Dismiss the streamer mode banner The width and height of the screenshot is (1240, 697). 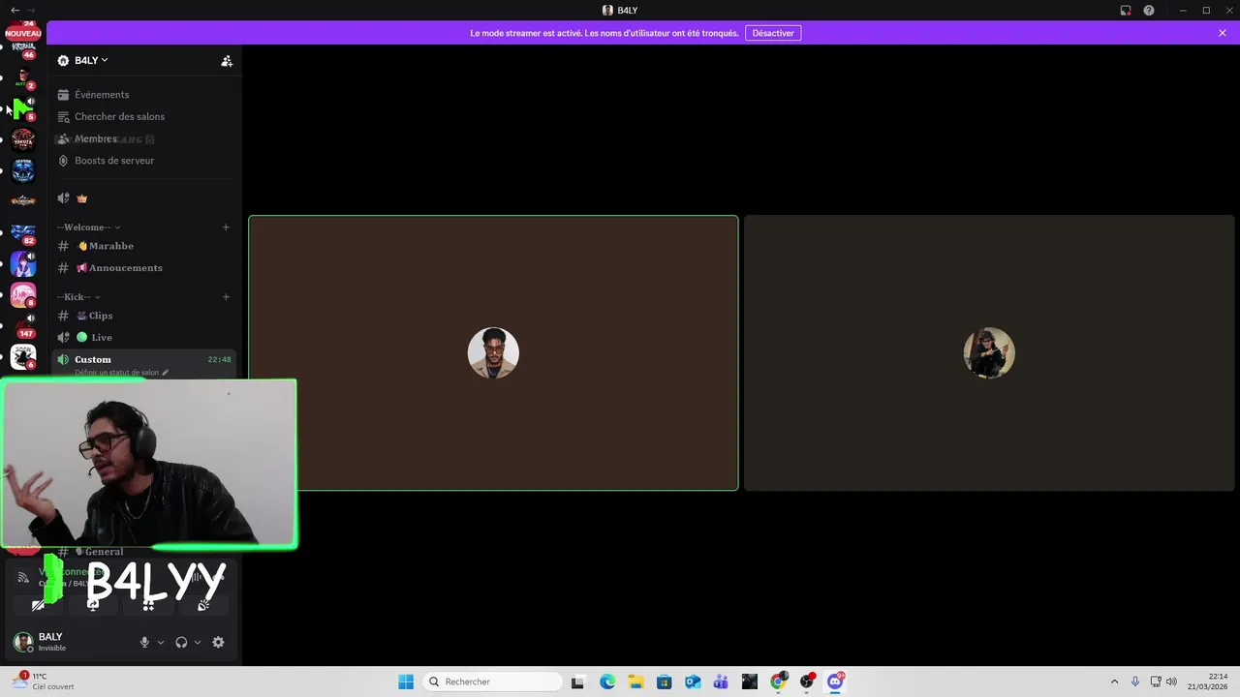pyautogui.click(x=1223, y=33)
